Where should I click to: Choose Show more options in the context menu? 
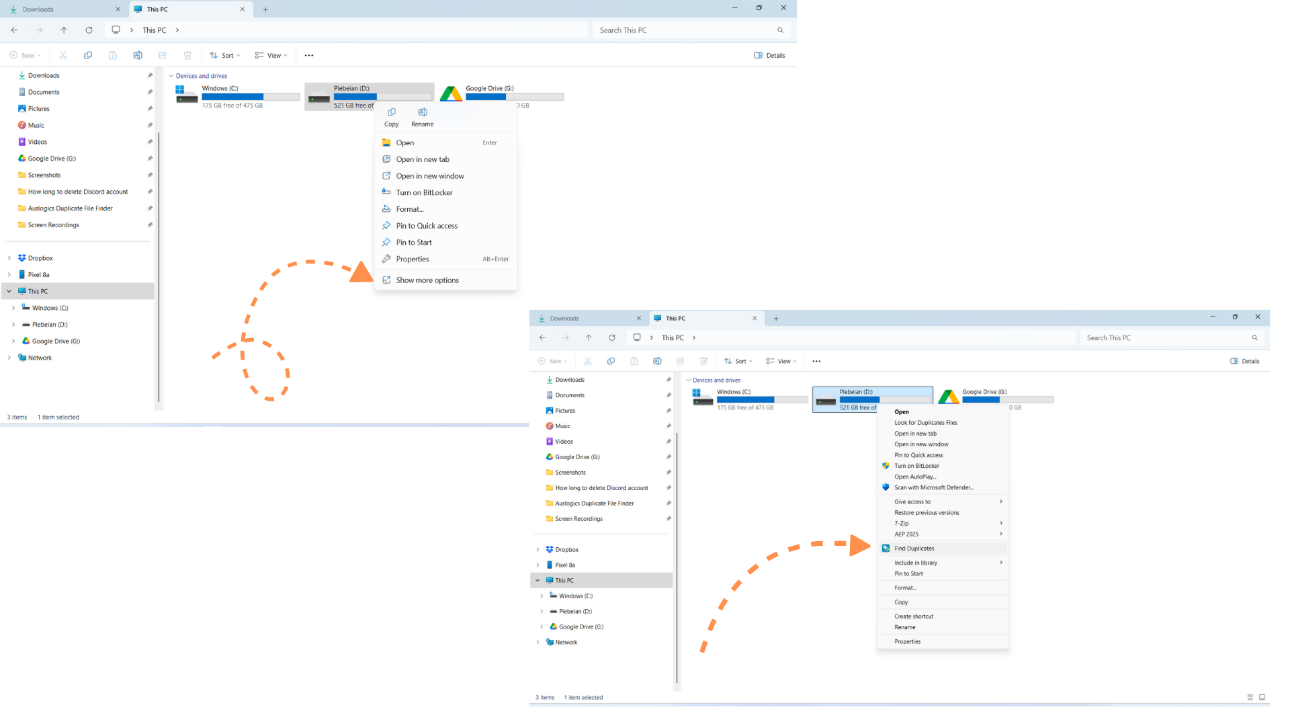[427, 280]
